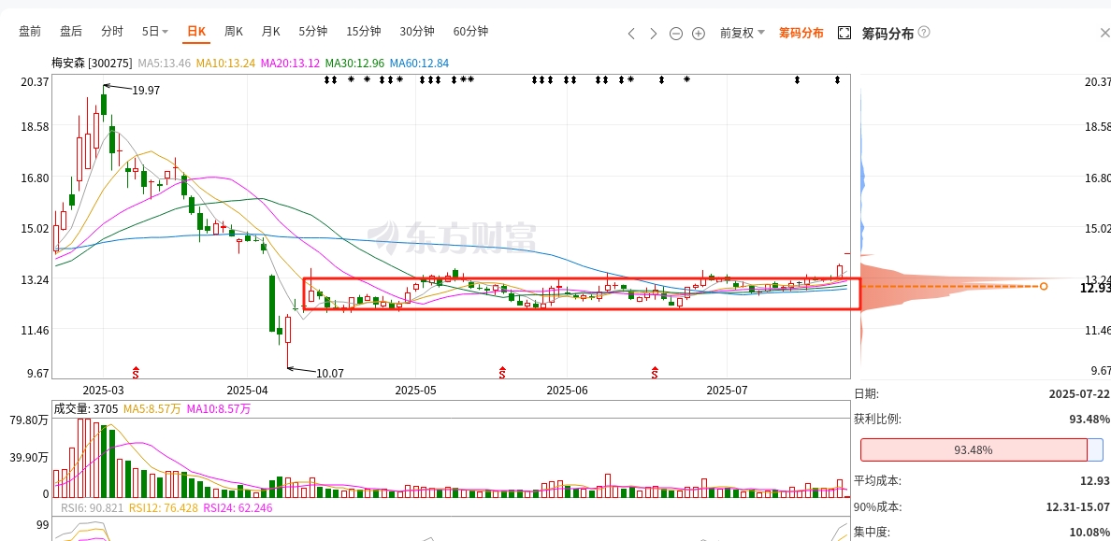
Task: Select the 30分钟 interval tab
Action: click(417, 31)
